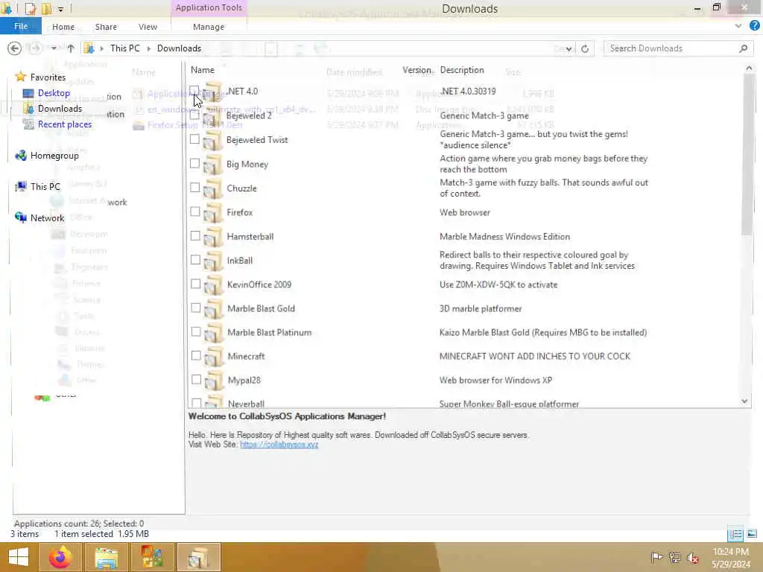Click the muted volume tray icon
Image resolution: width=763 pixels, height=572 pixels.
[693, 558]
